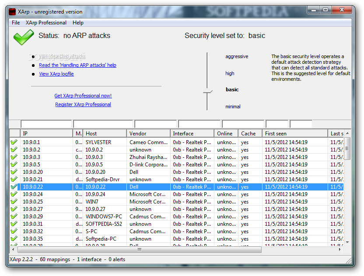Click the Get XArp Professional now! link
Viewport: 364px width, 276px height.
pyautogui.click(x=83, y=96)
